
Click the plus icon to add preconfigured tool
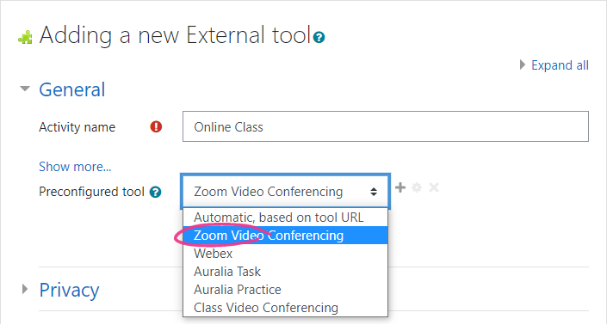coord(400,187)
